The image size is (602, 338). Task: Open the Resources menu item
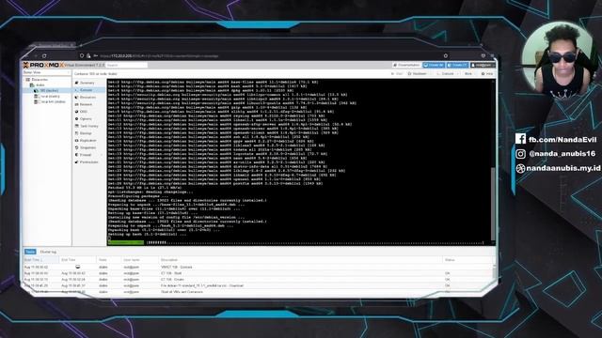pyautogui.click(x=88, y=98)
